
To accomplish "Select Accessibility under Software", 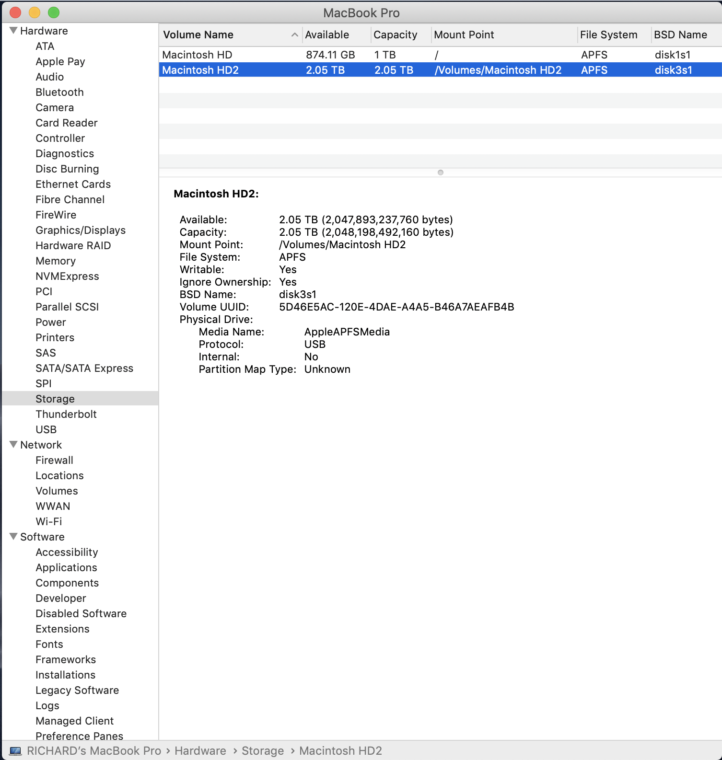I will point(67,552).
